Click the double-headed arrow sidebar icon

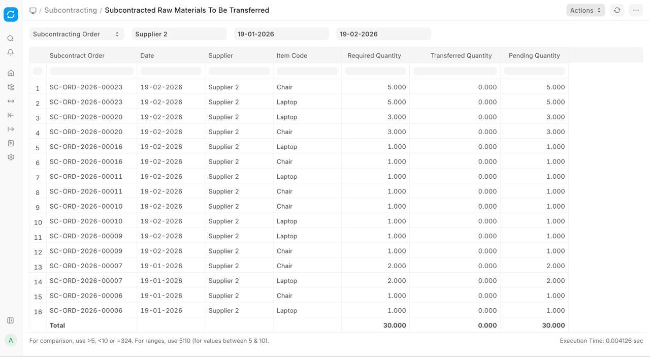(x=11, y=101)
